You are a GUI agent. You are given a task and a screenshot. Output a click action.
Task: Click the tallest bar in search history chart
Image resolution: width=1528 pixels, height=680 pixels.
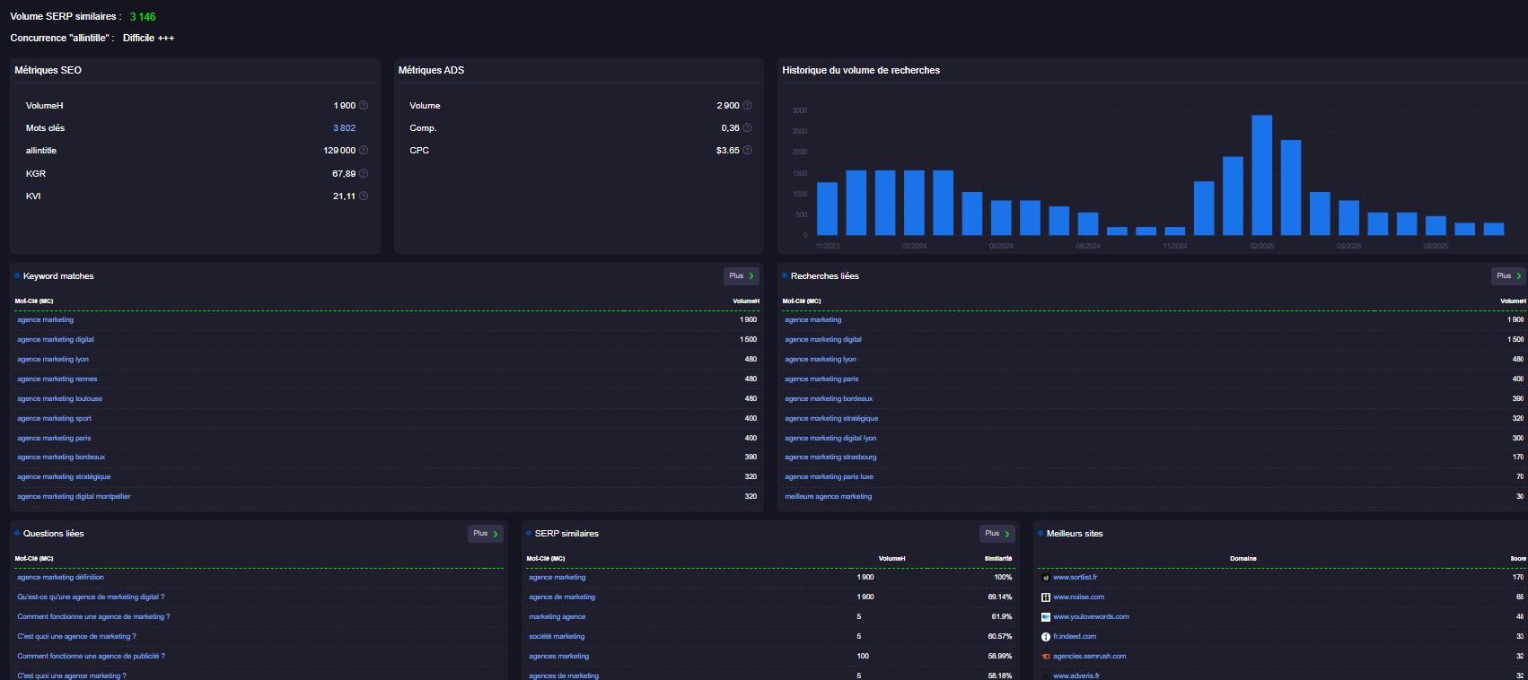coord(1261,175)
